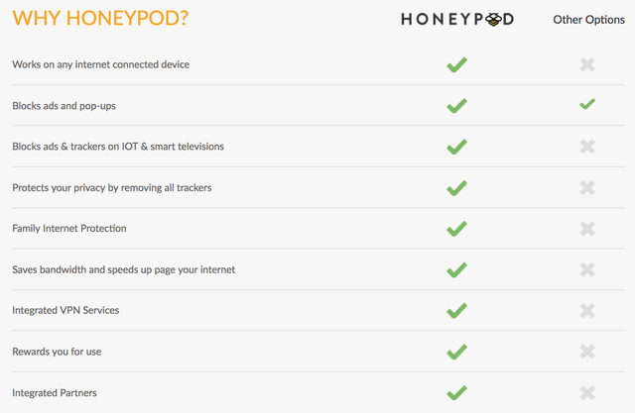The width and height of the screenshot is (635, 413).
Task: Click the Other Options column header
Action: click(588, 20)
